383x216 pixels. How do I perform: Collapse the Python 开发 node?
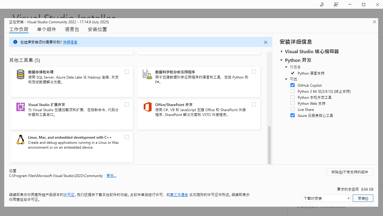point(281,60)
